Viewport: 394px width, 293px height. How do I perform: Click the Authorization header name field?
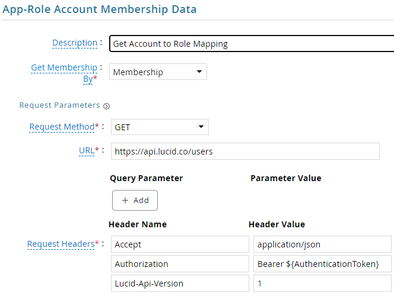click(x=180, y=263)
